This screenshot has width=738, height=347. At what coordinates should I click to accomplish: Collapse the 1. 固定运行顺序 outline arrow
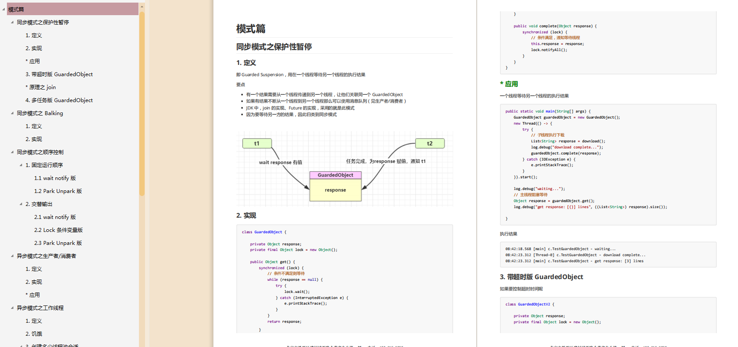pos(21,165)
